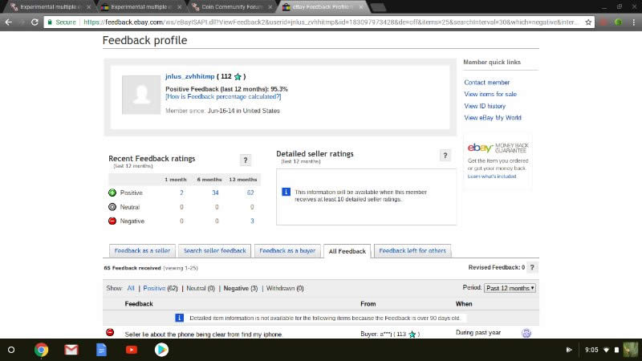This screenshot has width=642, height=361.
Task: Select the Feedback left for others tab
Action: point(412,251)
